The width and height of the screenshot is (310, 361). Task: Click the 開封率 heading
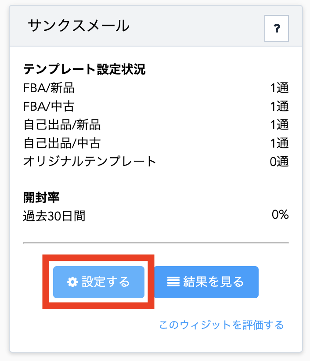(x=41, y=198)
